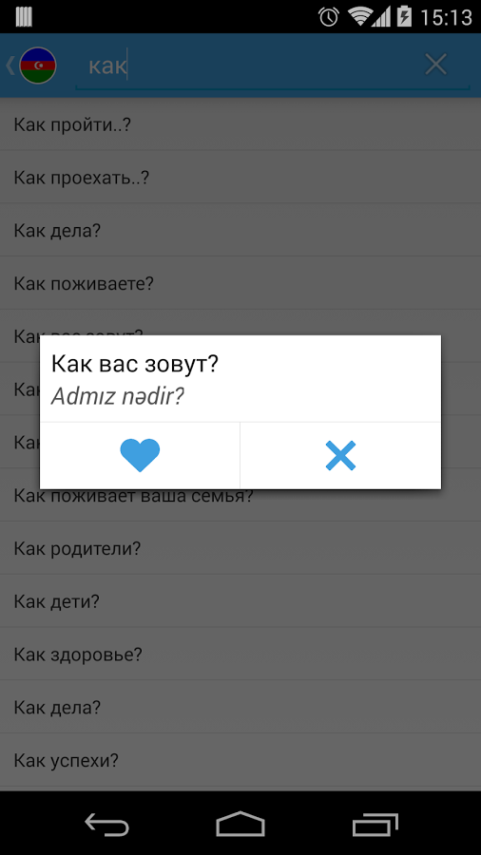481x855 pixels.
Task: Select 'Как поживаете?' phrase
Action: coord(240,283)
